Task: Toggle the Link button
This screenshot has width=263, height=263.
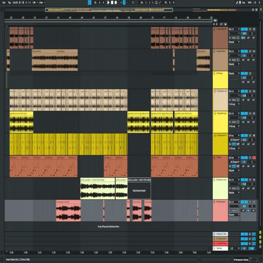Action: 4,3
